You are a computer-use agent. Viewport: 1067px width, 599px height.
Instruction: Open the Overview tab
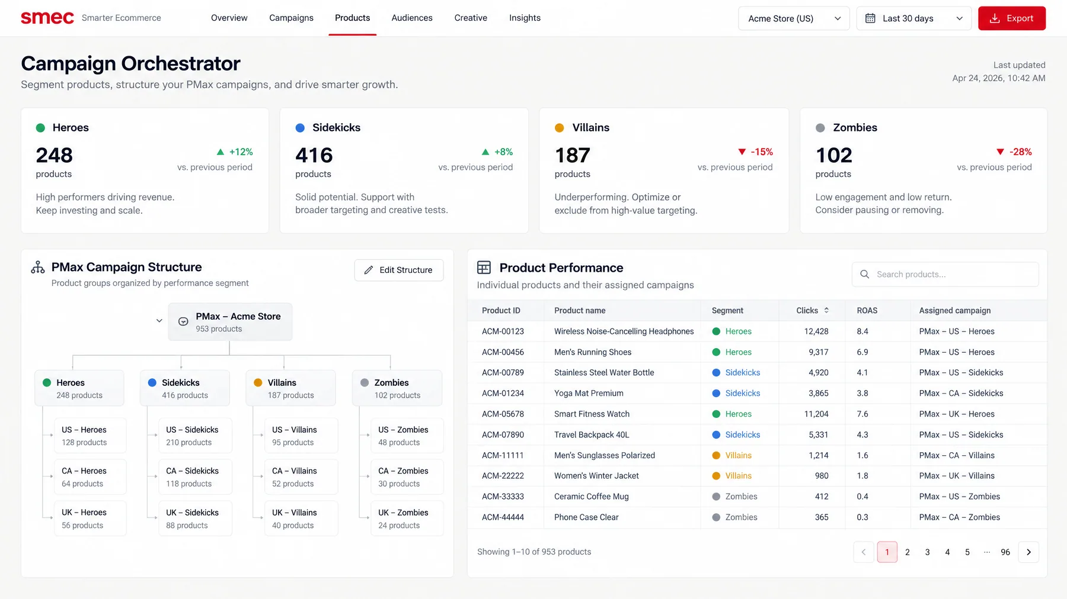[229, 18]
